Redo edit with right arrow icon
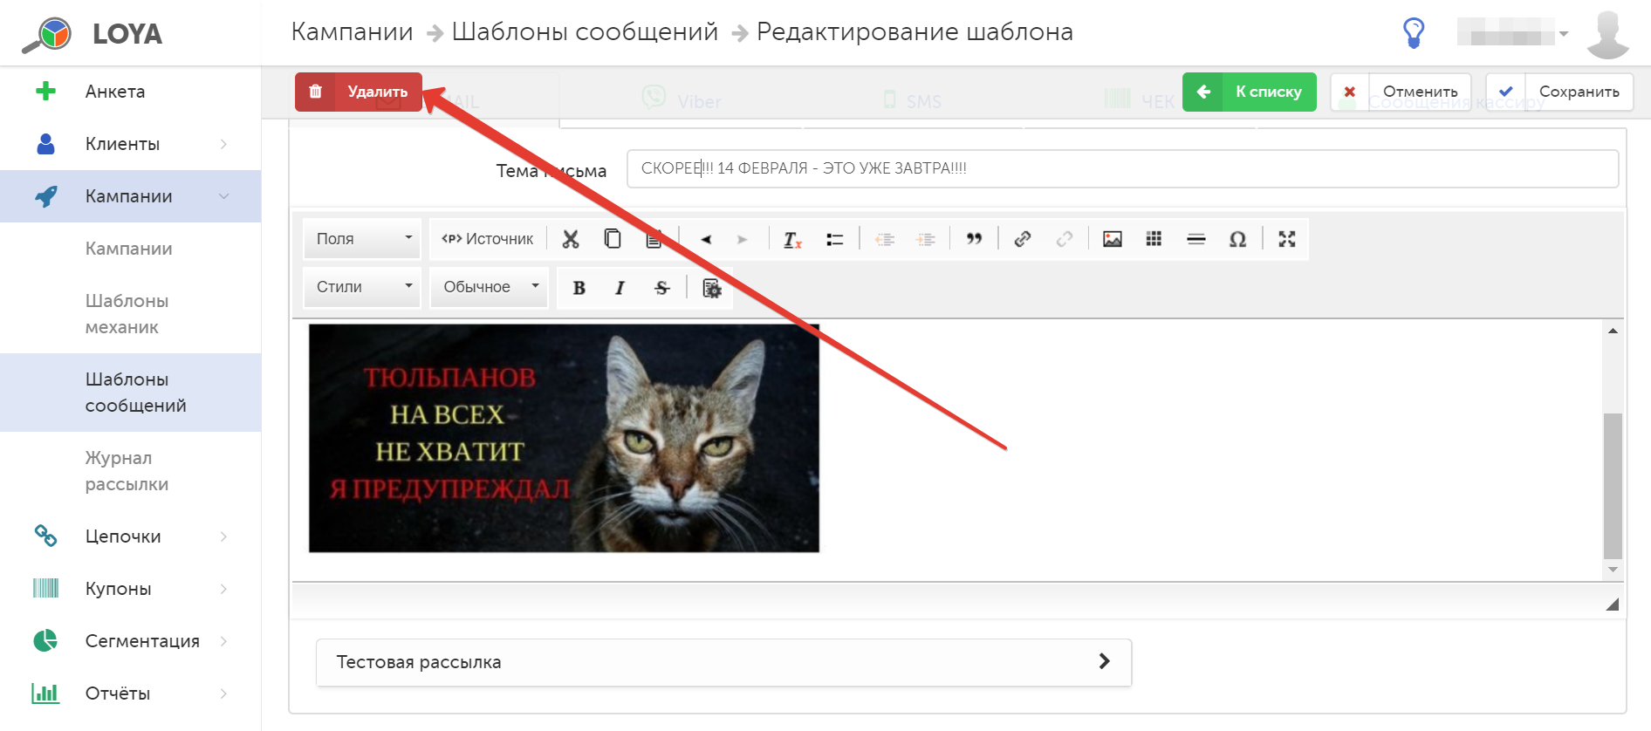1651x731 pixels. click(743, 239)
